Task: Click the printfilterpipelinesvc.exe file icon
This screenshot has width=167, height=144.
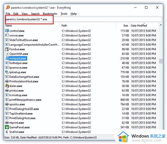Action: point(7,100)
